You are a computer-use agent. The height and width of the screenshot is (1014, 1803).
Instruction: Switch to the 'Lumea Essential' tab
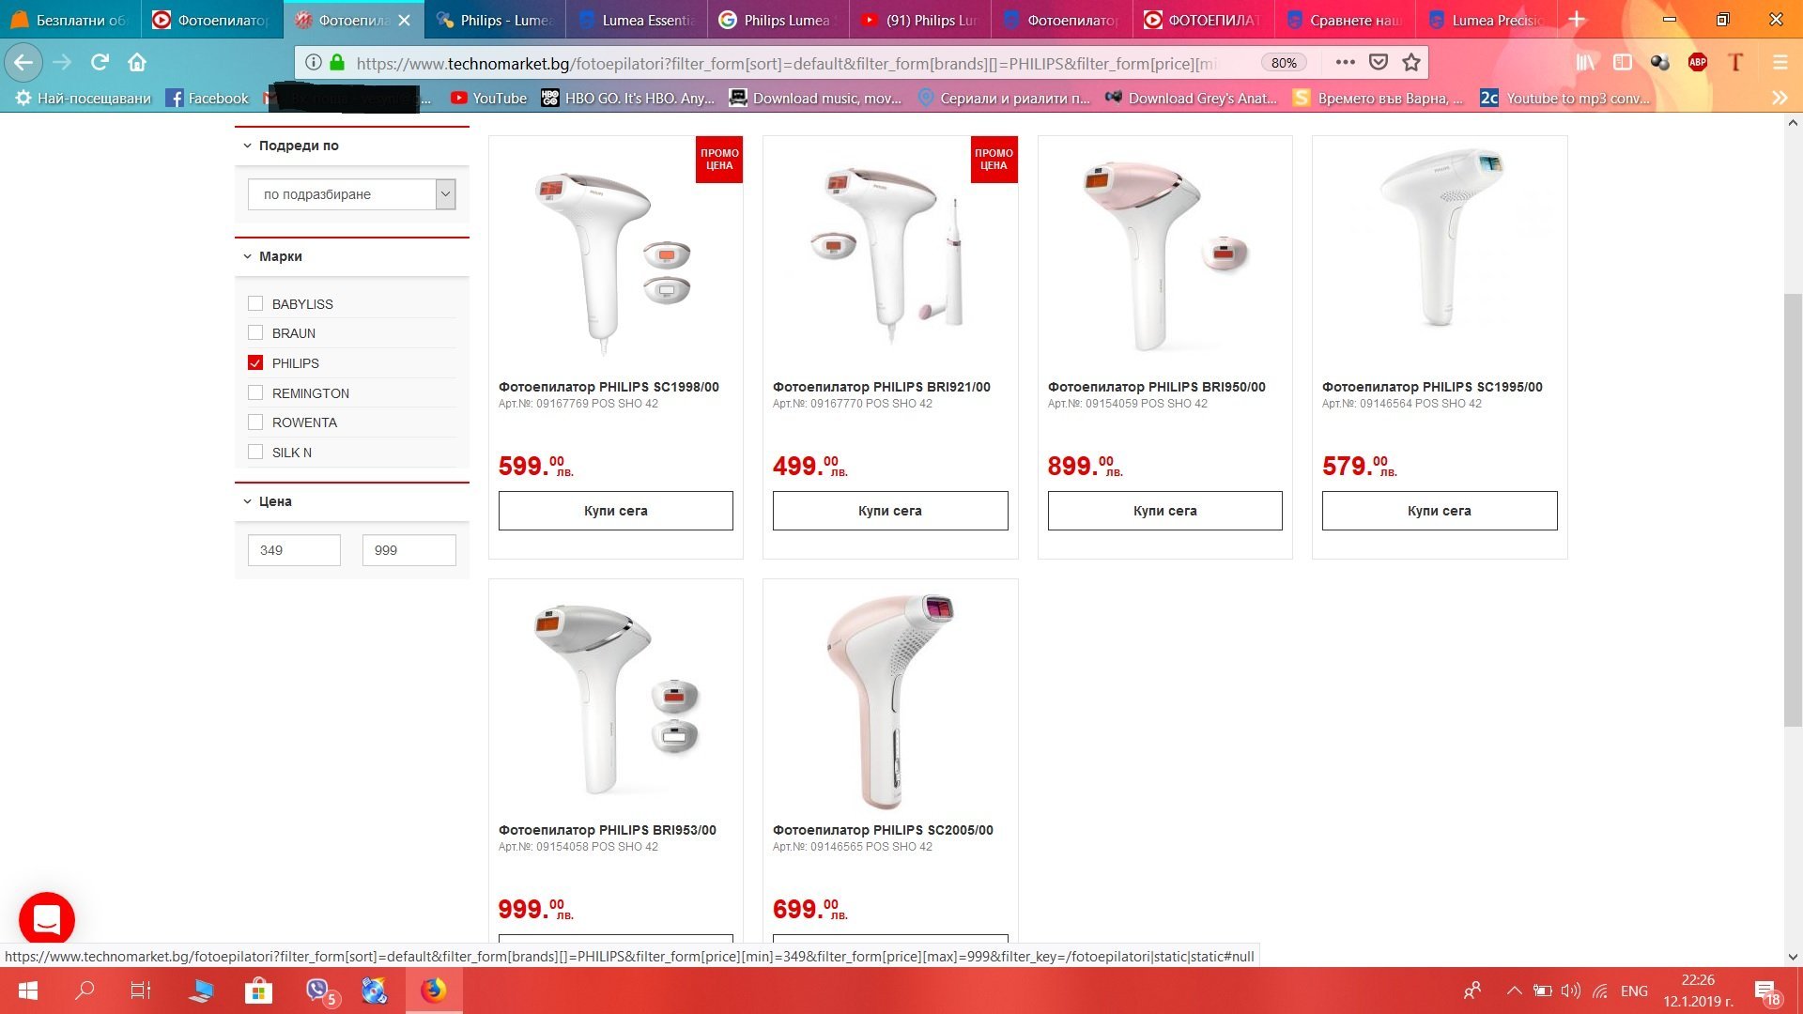[x=638, y=20]
